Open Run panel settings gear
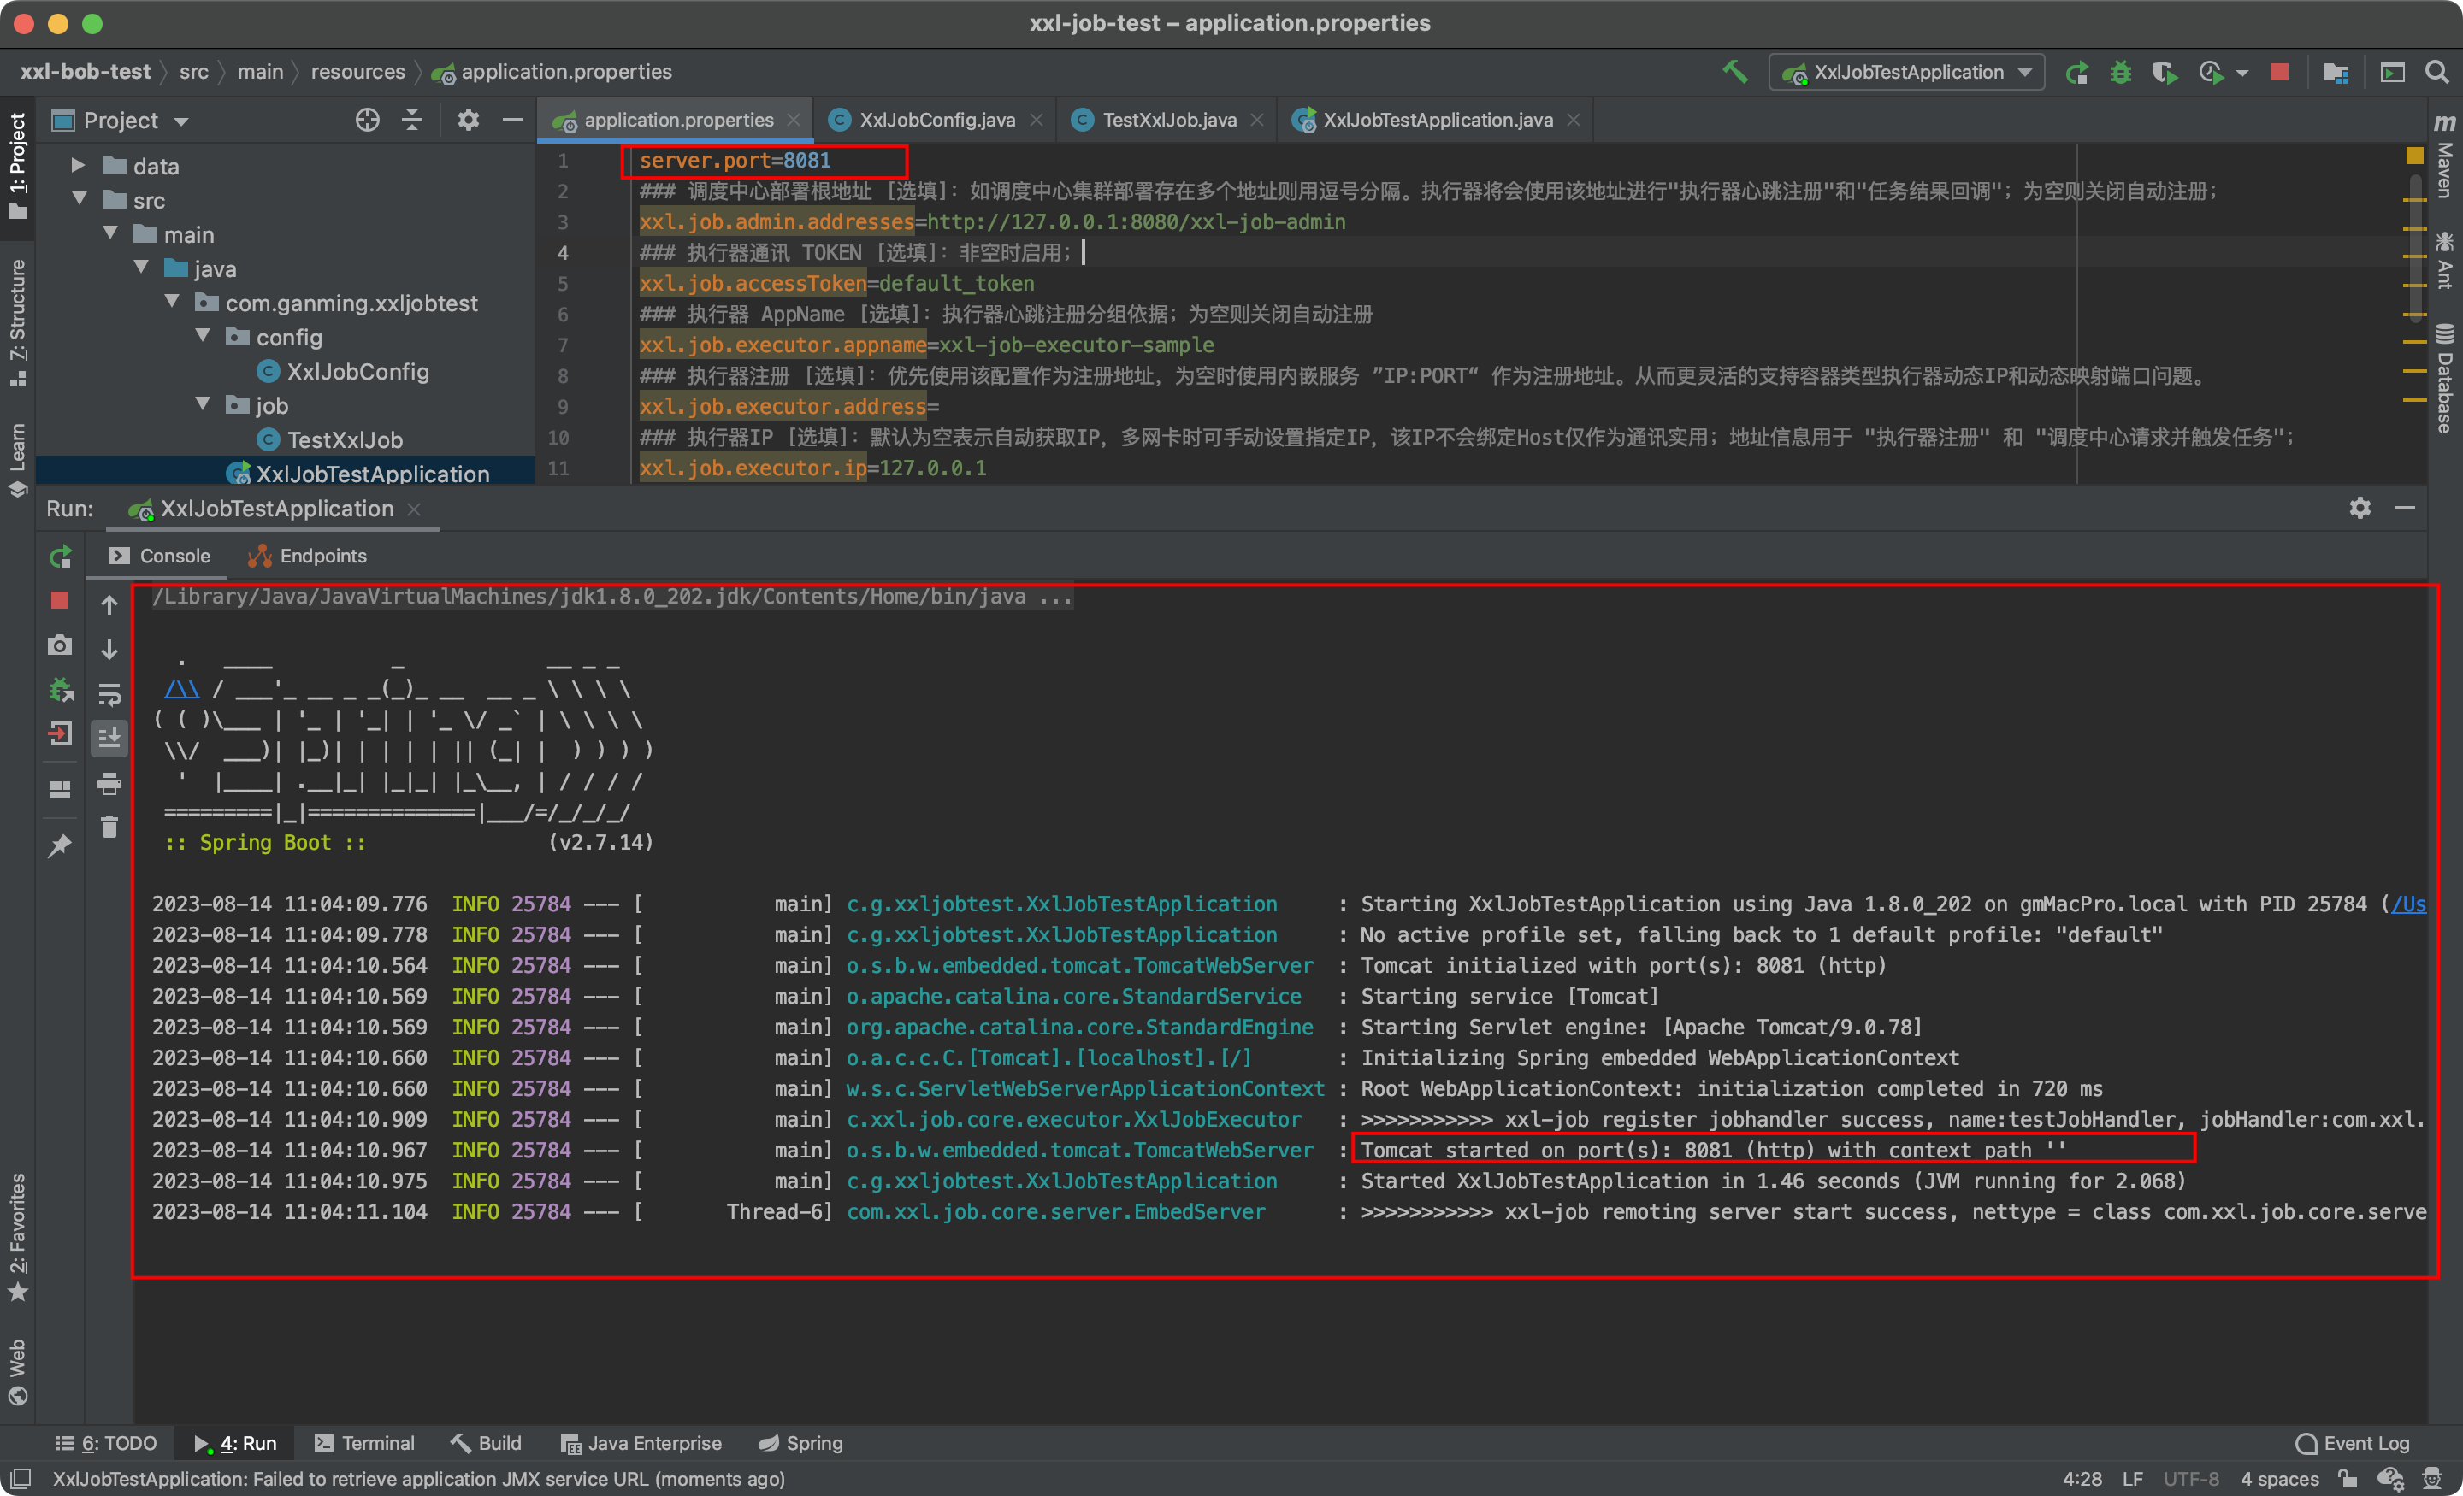The height and width of the screenshot is (1496, 2463). tap(2359, 508)
